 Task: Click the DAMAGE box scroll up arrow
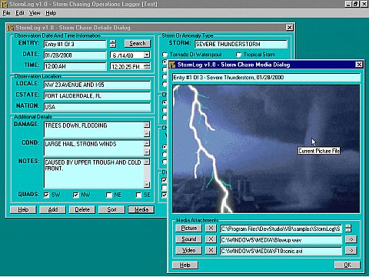tap(147, 125)
